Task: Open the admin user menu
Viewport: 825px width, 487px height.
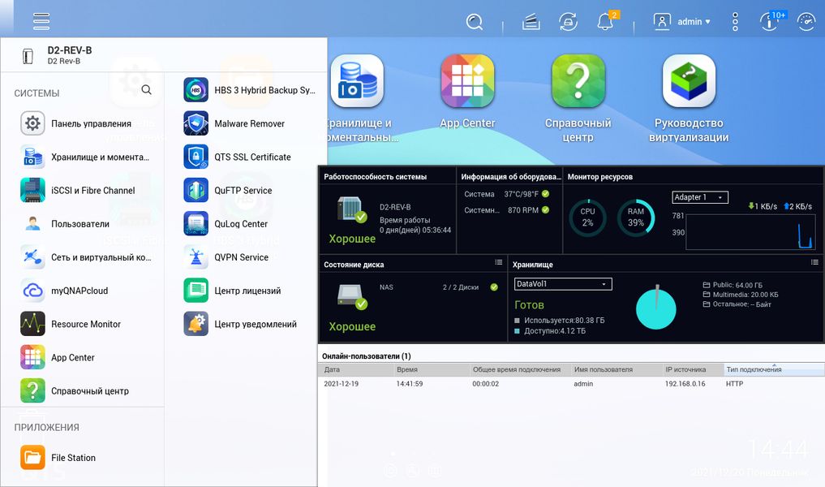Action: pyautogui.click(x=682, y=22)
